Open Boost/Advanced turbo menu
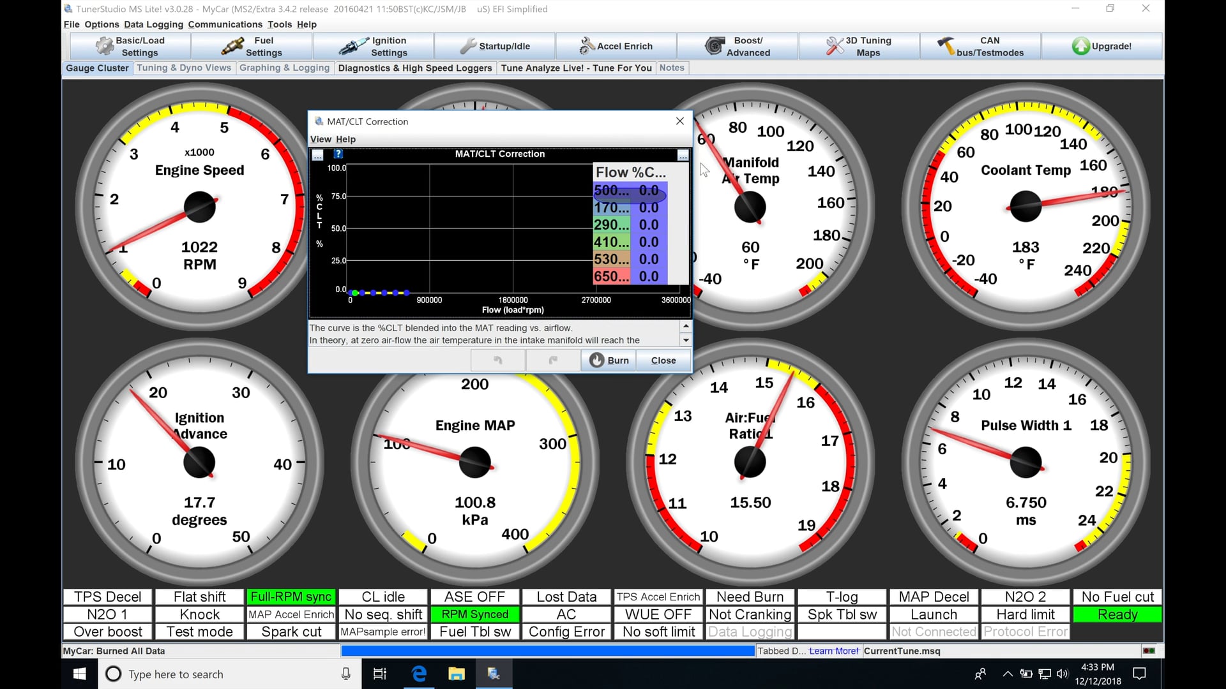 pyautogui.click(x=738, y=46)
